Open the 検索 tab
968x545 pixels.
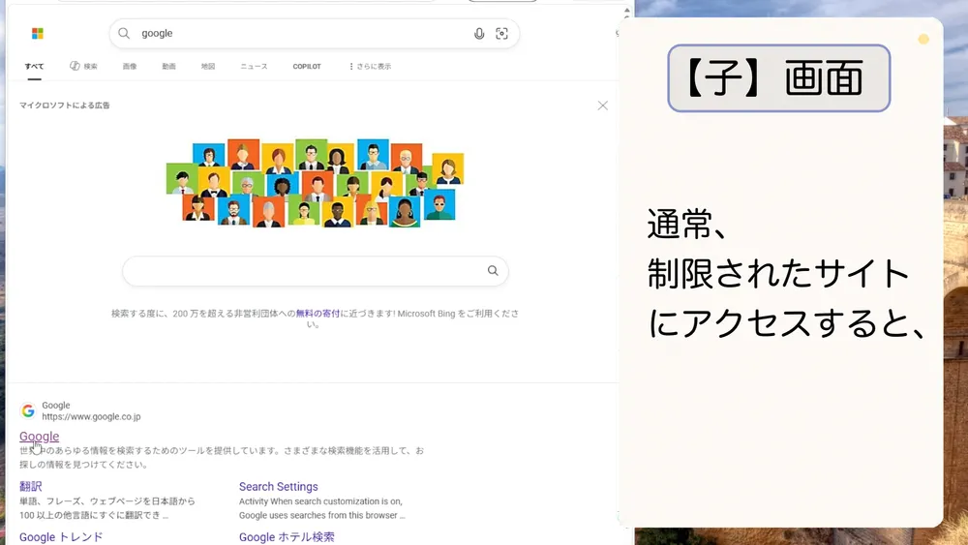[x=83, y=66]
